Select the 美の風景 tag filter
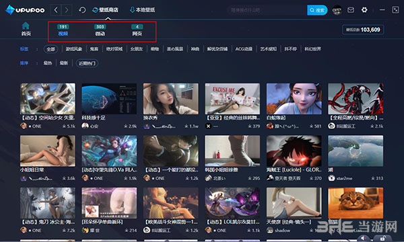The image size is (404, 242). tap(175, 49)
